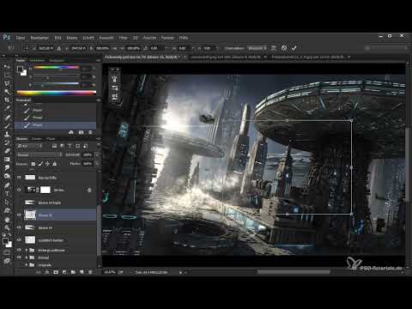This screenshot has width=412, height=309.
Task: Select the Zoom tool in toolbox
Action: click(x=7, y=227)
